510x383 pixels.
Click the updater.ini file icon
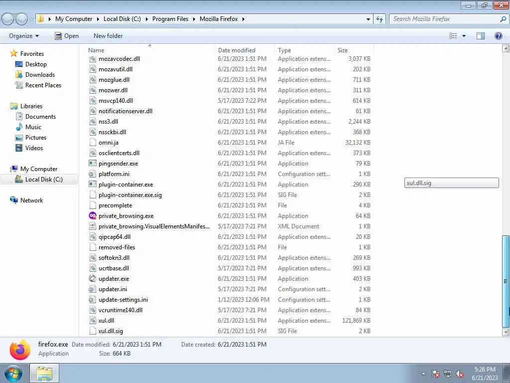coord(93,289)
